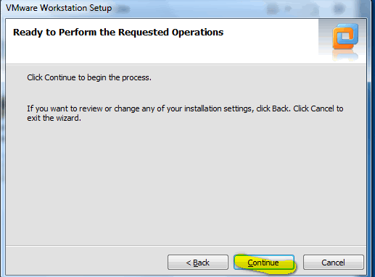375x277 pixels.
Task: Click the faded reflection beneath the VMware logo
Action: [345, 55]
